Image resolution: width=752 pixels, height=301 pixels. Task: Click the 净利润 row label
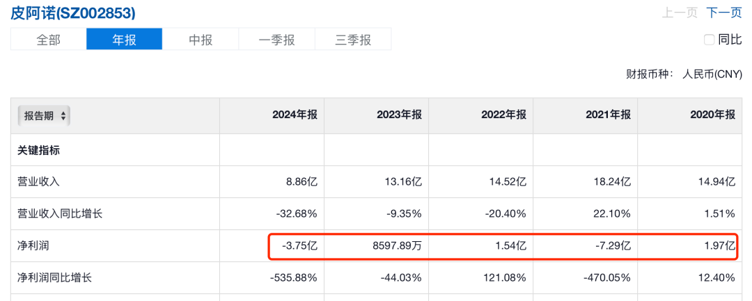33,246
